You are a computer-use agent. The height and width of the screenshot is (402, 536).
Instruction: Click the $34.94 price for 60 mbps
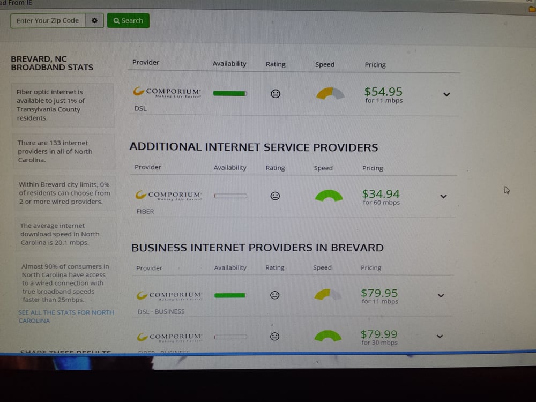(x=381, y=194)
